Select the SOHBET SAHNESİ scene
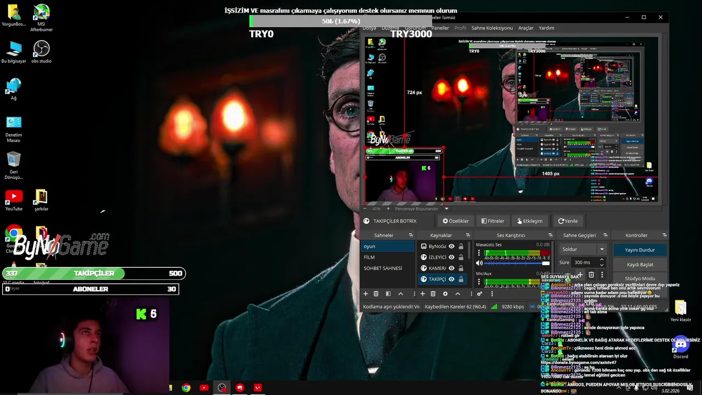 pyautogui.click(x=388, y=268)
